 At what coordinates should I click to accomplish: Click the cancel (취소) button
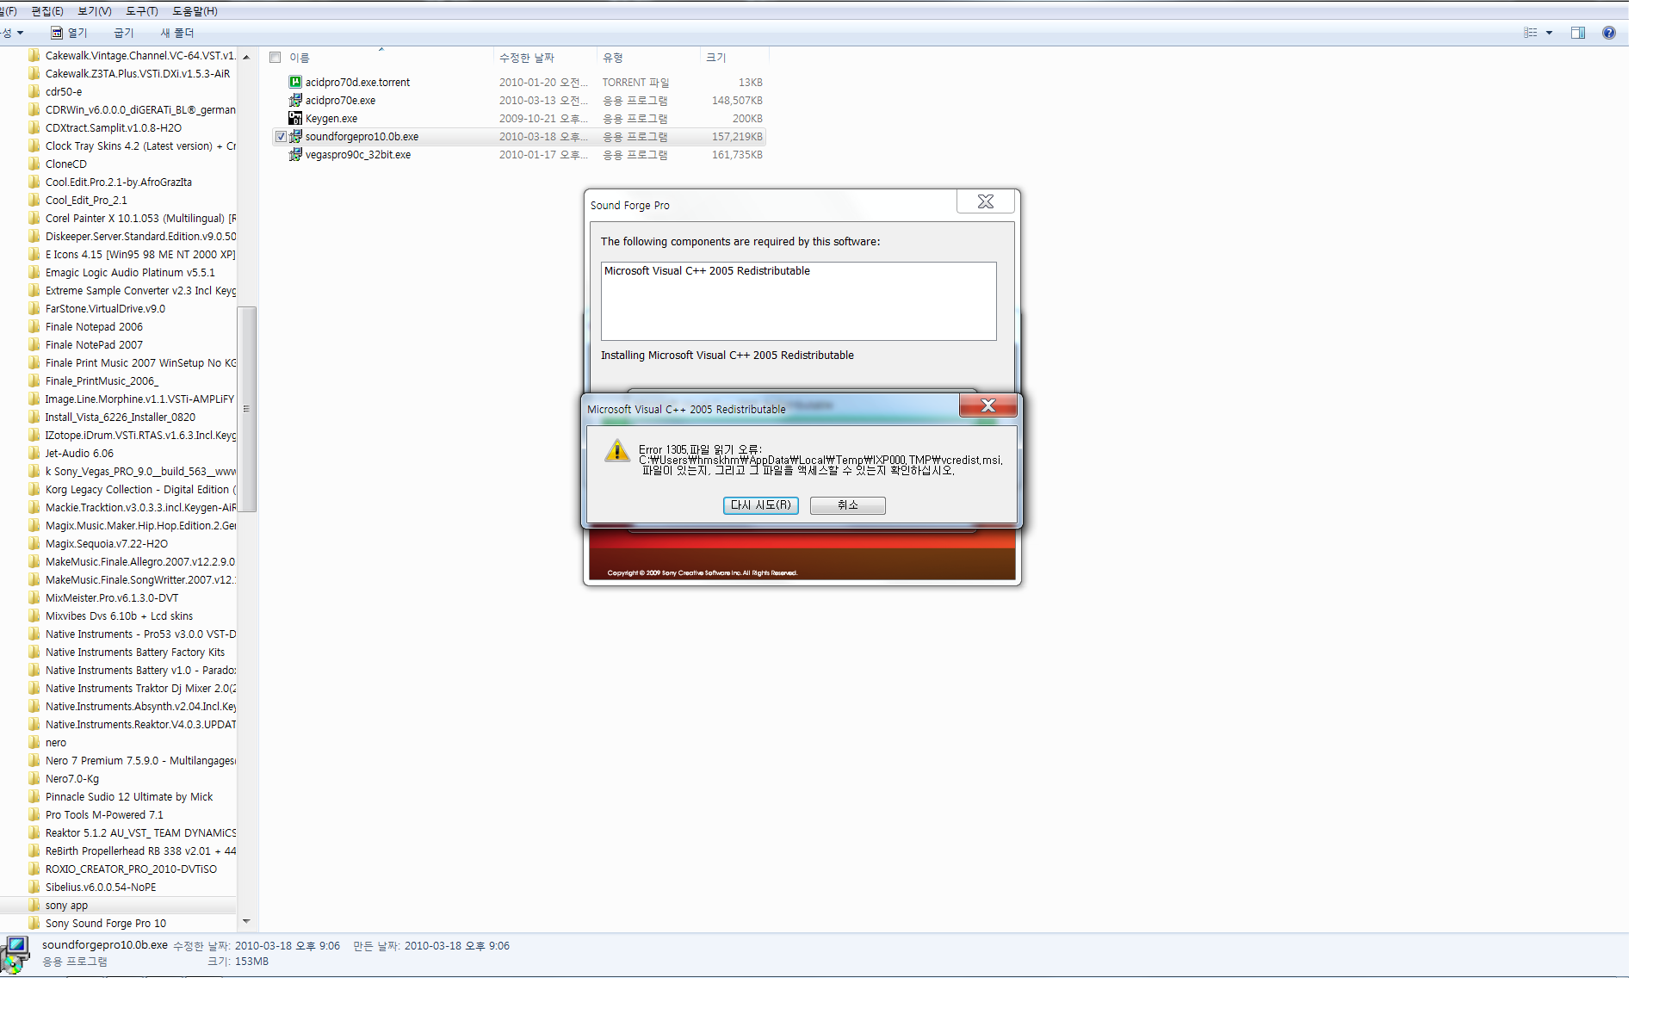[848, 505]
